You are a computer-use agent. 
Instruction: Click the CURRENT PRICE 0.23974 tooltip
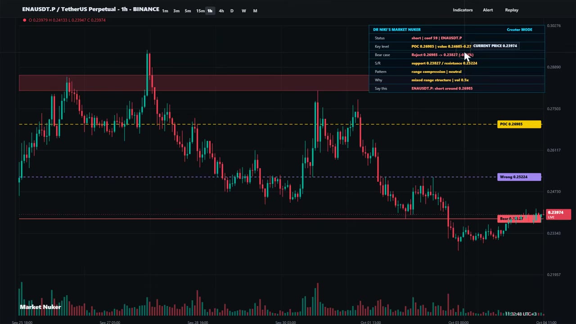[x=495, y=46]
